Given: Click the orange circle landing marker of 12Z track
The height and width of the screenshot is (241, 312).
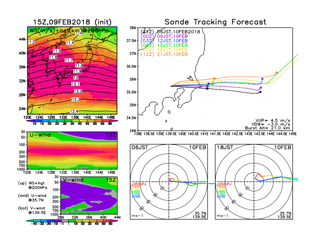Looking at the screenshot, I should [277, 73].
